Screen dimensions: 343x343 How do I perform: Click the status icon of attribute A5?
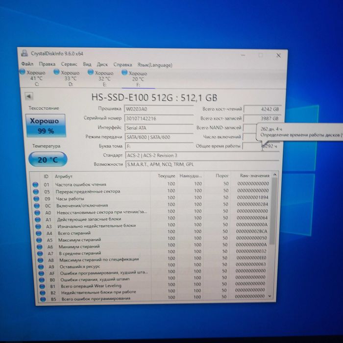[39, 240]
